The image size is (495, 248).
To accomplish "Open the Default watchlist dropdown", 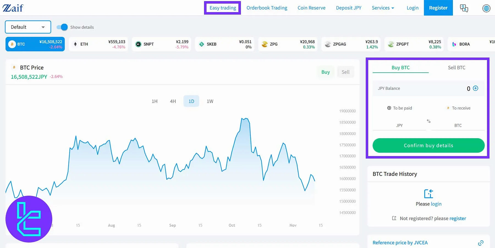I will coord(28,27).
